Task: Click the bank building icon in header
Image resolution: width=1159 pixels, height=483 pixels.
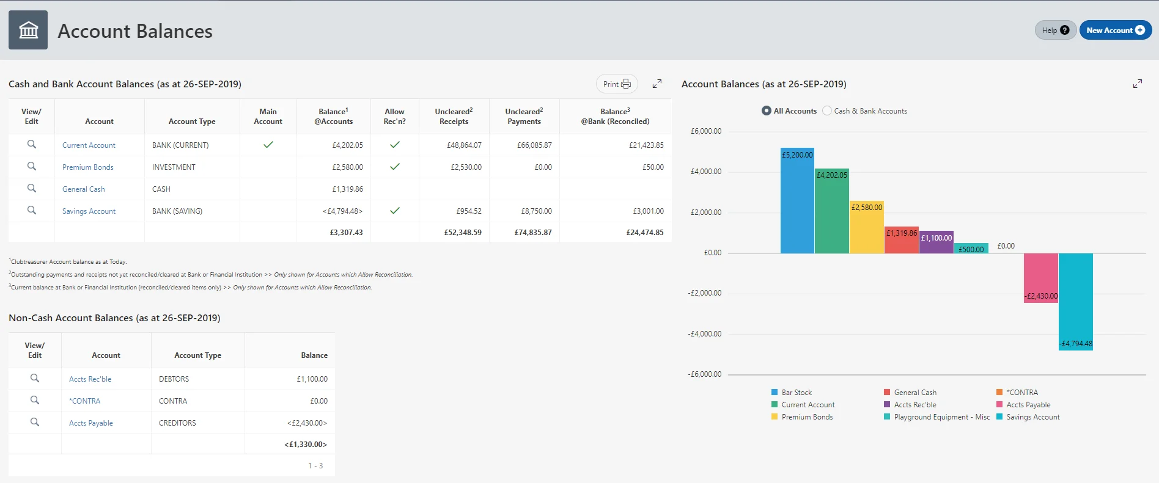Action: pos(28,30)
